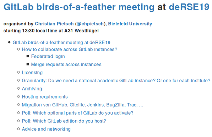The image size is (212, 137).
Task: Open the deRSE19 link in the page title
Action: 189,7
